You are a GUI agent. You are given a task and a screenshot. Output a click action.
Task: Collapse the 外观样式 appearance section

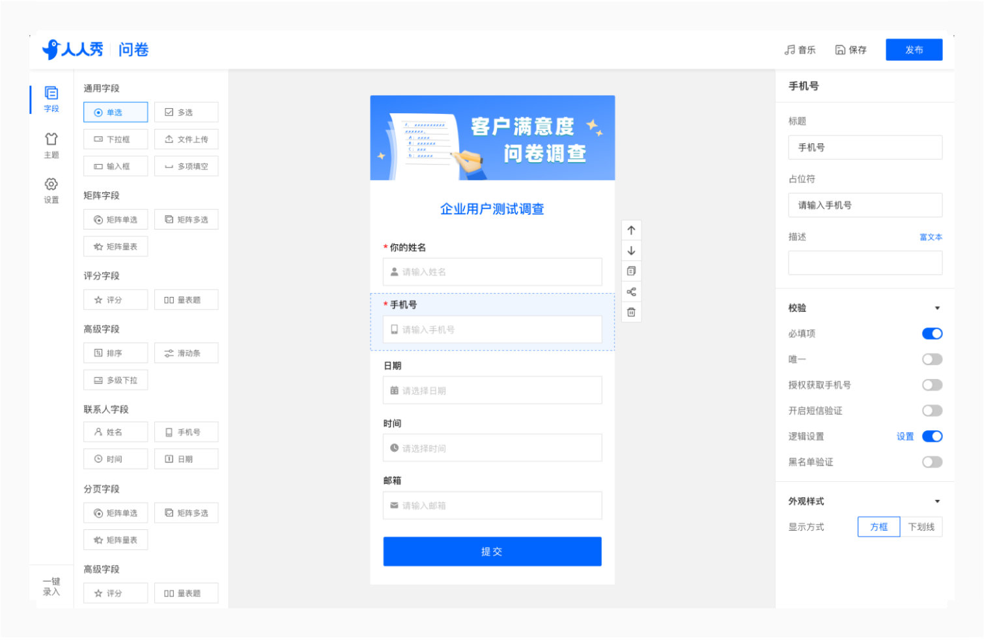click(937, 501)
